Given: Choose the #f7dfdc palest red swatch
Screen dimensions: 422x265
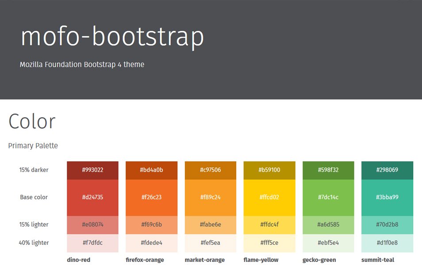Looking at the screenshot, I should (x=92, y=243).
